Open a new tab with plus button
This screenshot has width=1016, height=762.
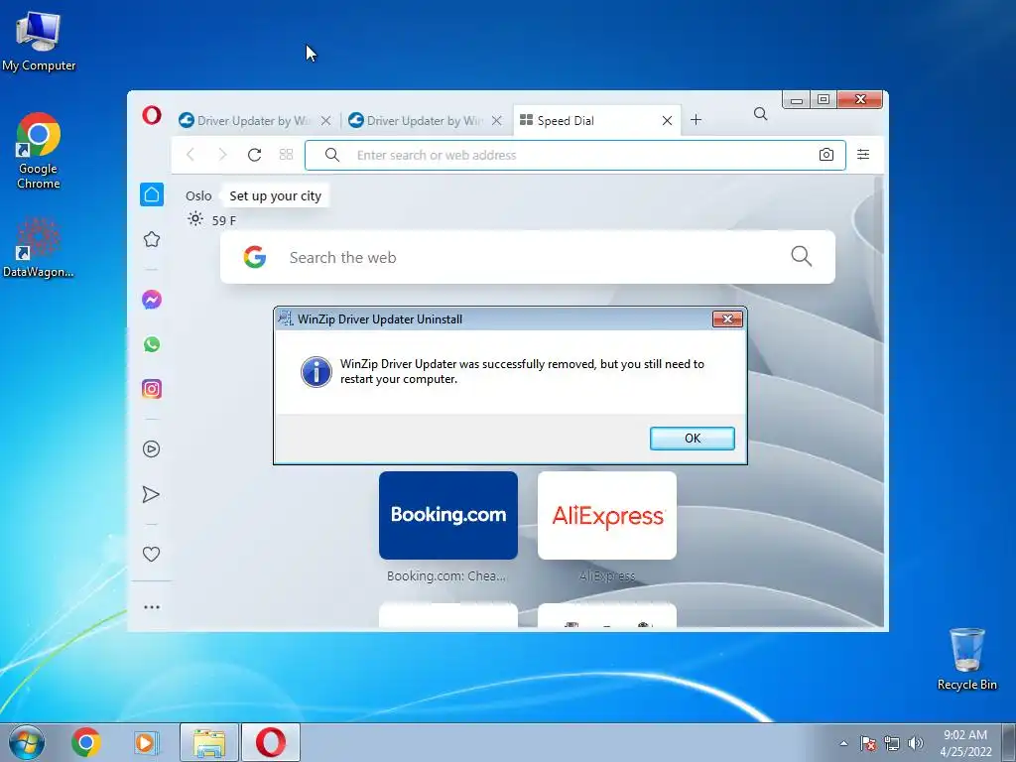pos(696,120)
